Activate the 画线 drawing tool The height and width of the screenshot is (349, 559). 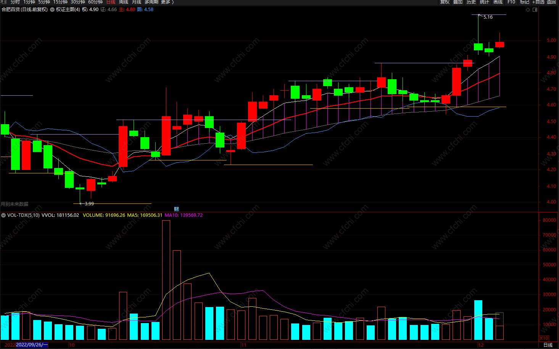pos(498,2)
